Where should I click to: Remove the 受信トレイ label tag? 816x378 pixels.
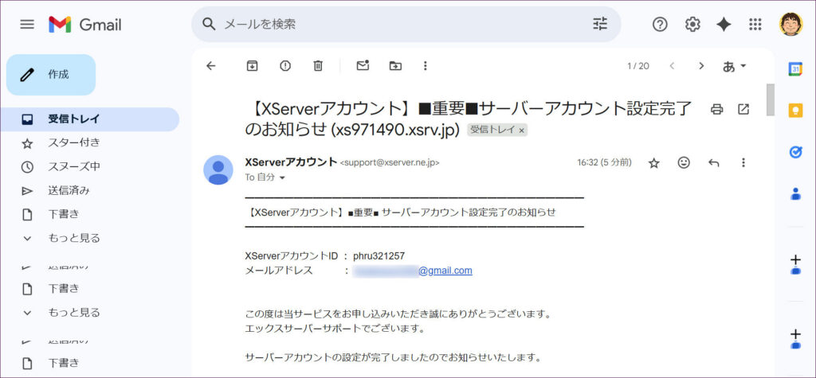point(522,130)
